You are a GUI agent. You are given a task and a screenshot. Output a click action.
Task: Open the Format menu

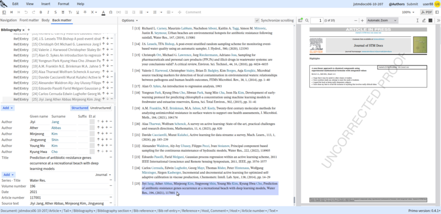[63, 4]
